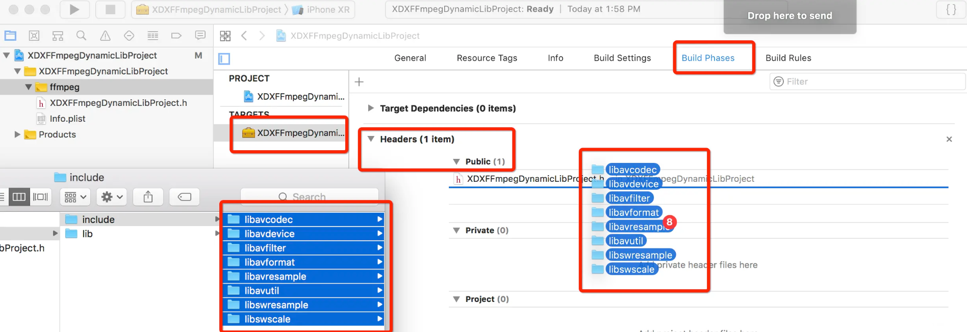The image size is (967, 332).
Task: Switch Finder to gallery view
Action: 40,197
